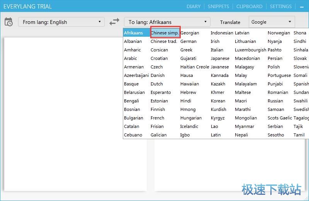Select Tajik as target language
Viewport: 309px width, 201px height.
click(298, 126)
